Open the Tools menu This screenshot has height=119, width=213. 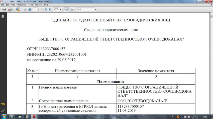(31, 5)
